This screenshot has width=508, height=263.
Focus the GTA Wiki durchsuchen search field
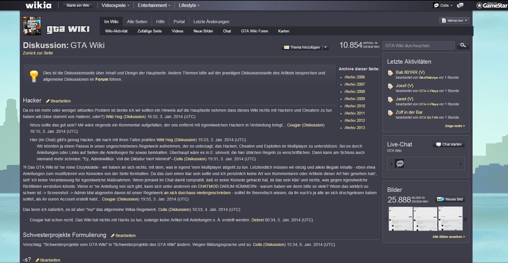[419, 45]
